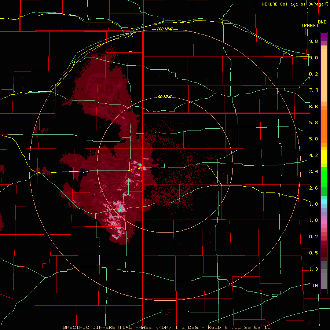Click the NEXLAB-College of DuPage credit text
The image size is (330, 330).
point(293,4)
